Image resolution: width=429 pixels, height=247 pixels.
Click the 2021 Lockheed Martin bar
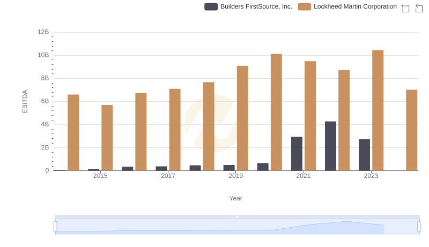[x=310, y=116]
